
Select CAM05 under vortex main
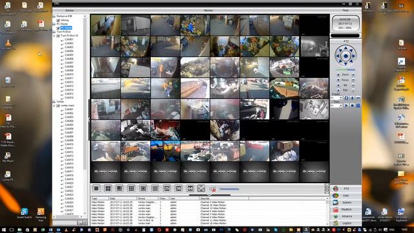69,125
